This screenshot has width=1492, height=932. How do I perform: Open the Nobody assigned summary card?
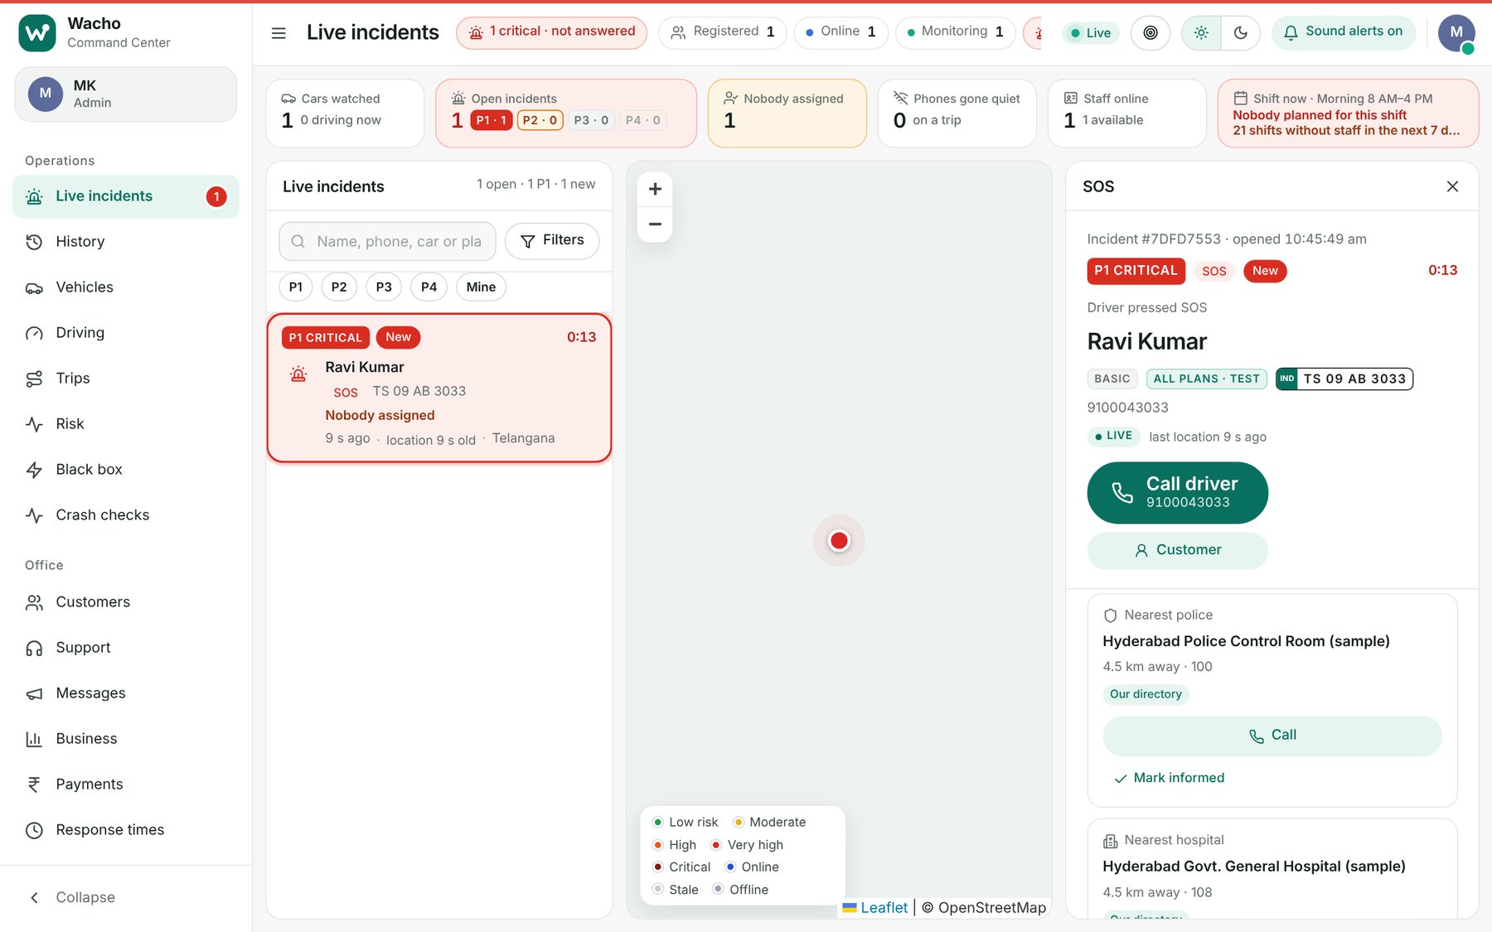point(787,113)
